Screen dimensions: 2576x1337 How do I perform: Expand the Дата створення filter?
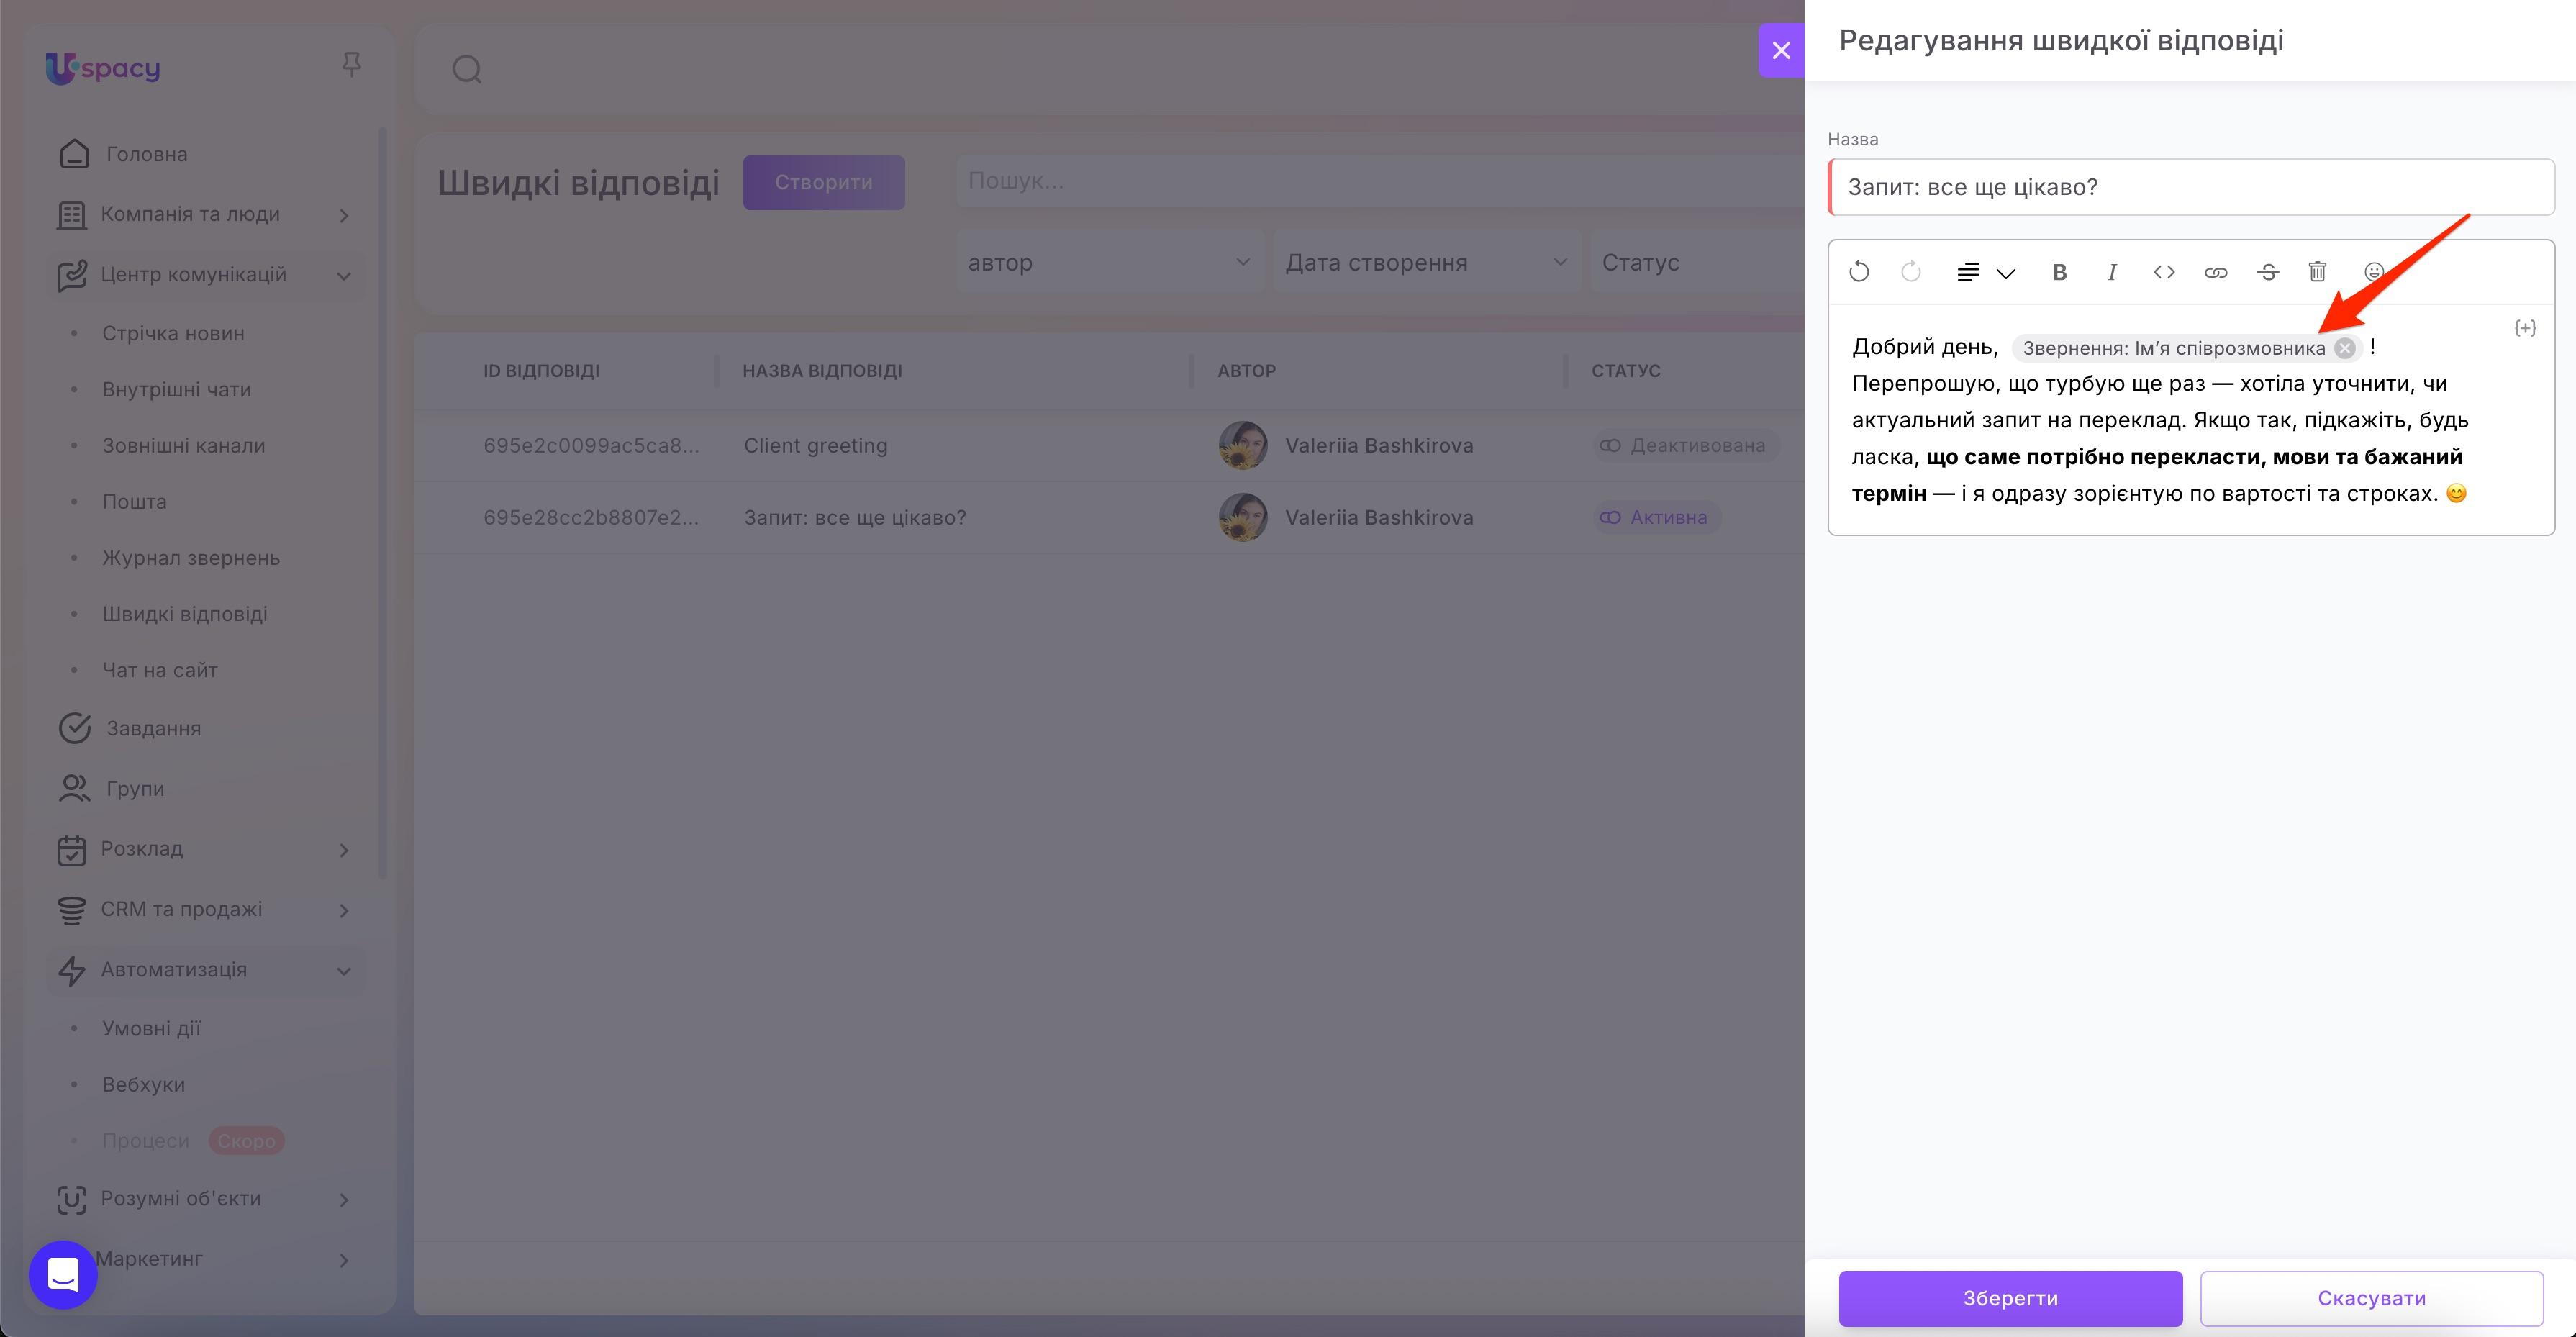1425,263
